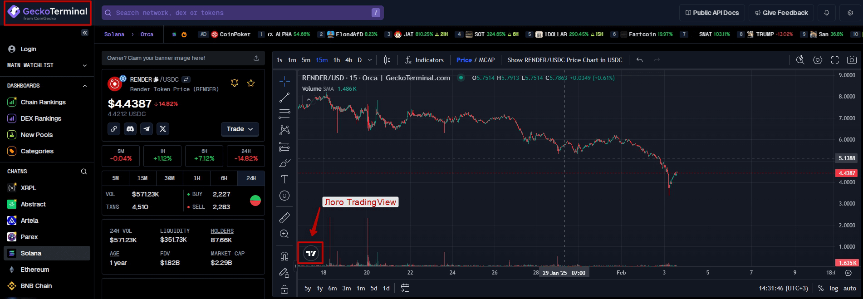Open time axis settings gear
This screenshot has height=299, width=863.
[848, 273]
